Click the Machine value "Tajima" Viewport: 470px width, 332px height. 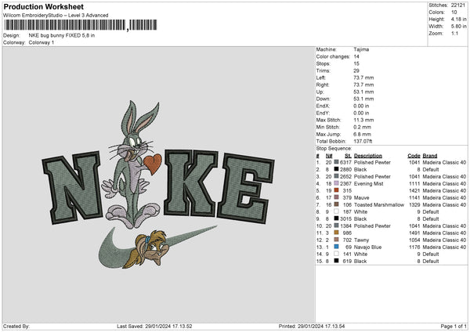[361, 49]
